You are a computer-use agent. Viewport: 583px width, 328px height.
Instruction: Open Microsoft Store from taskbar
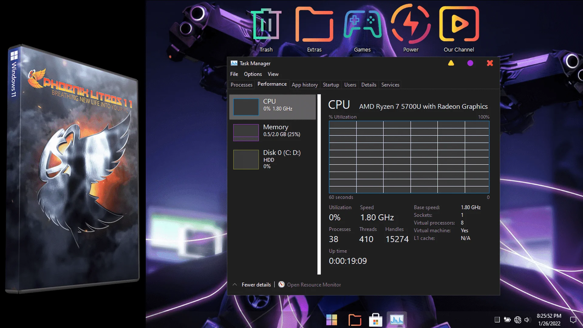(x=376, y=320)
